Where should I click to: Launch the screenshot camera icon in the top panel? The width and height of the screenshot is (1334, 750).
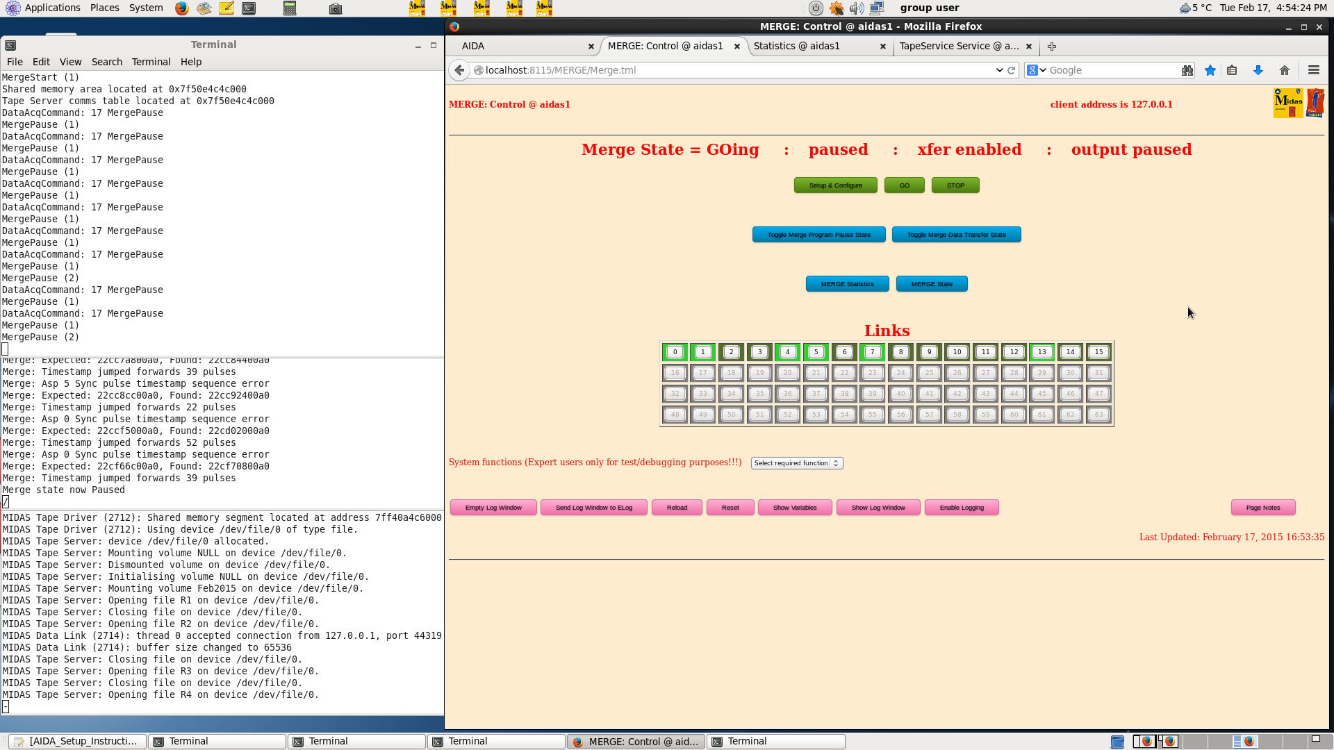coord(336,8)
